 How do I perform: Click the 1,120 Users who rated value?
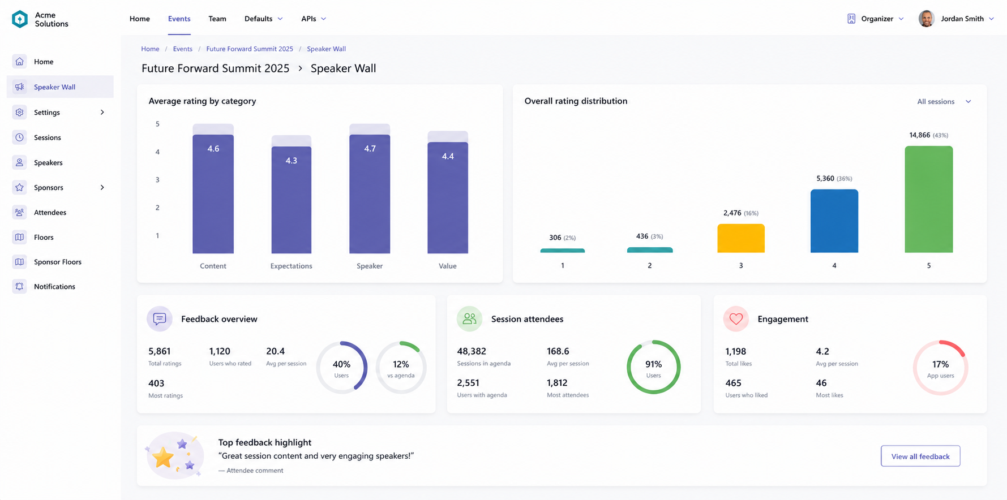220,351
